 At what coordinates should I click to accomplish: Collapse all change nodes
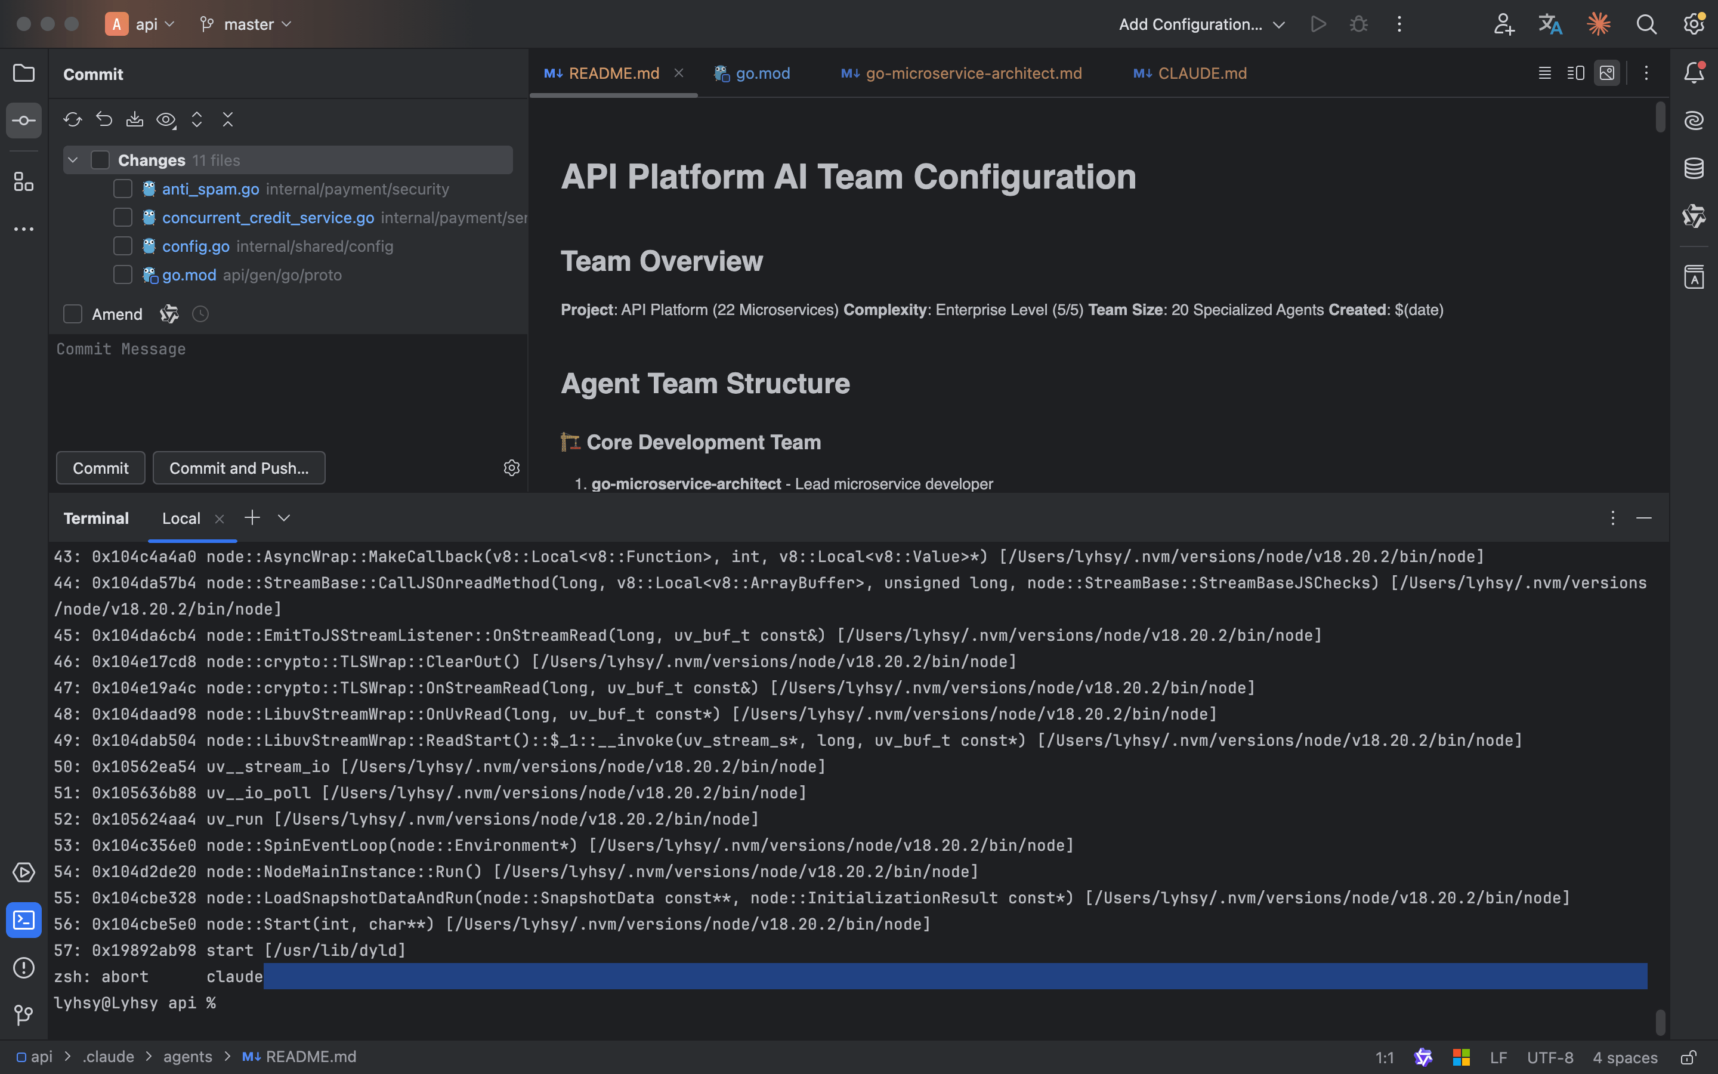pos(228,119)
